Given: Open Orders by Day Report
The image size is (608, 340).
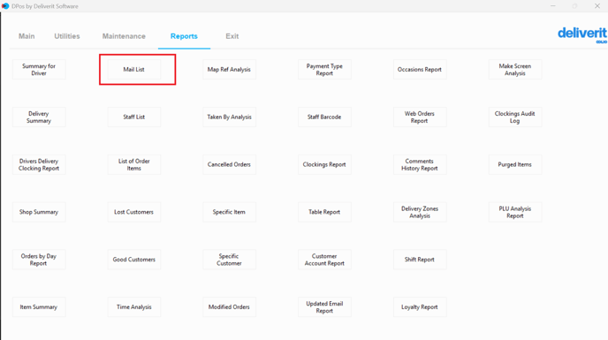Looking at the screenshot, I should 39,260.
